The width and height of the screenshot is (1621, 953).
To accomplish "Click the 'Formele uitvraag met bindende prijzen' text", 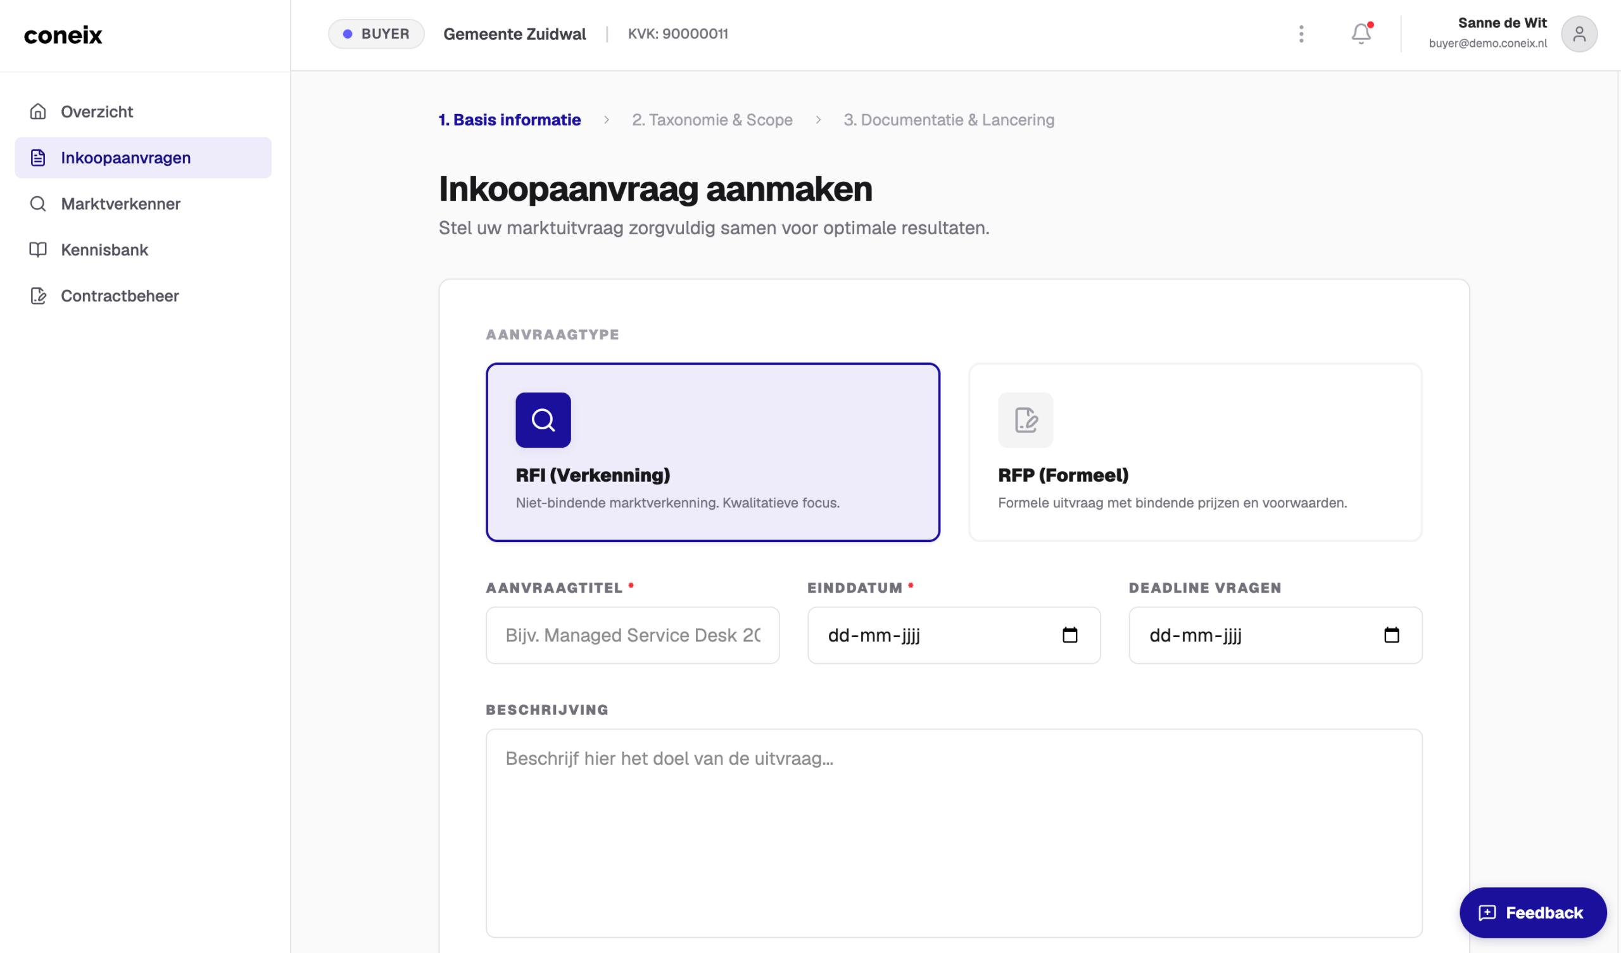I will 1172,503.
